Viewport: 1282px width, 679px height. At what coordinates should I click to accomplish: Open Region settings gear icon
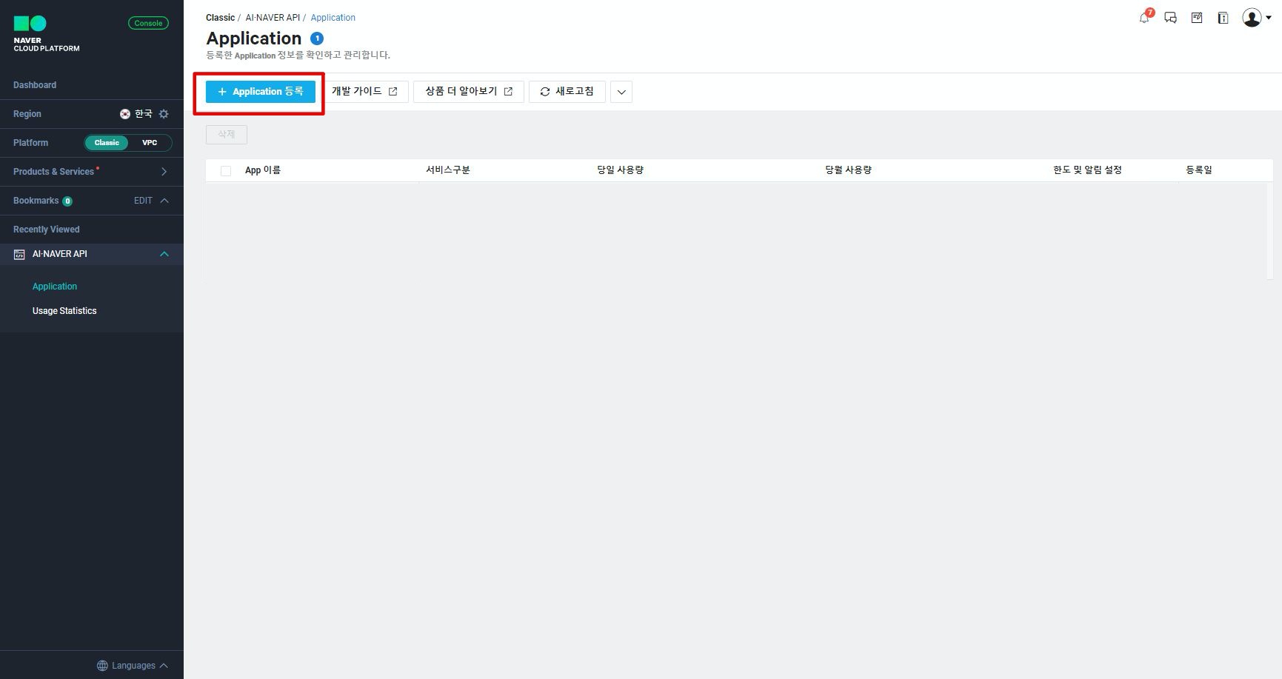164,114
